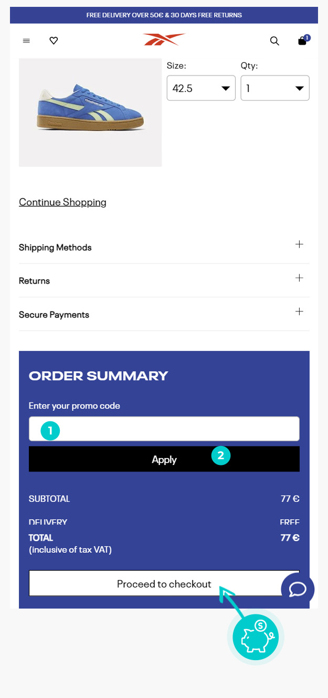328x698 pixels.
Task: Open the blue sneaker product thumbnail
Action: coord(90,113)
